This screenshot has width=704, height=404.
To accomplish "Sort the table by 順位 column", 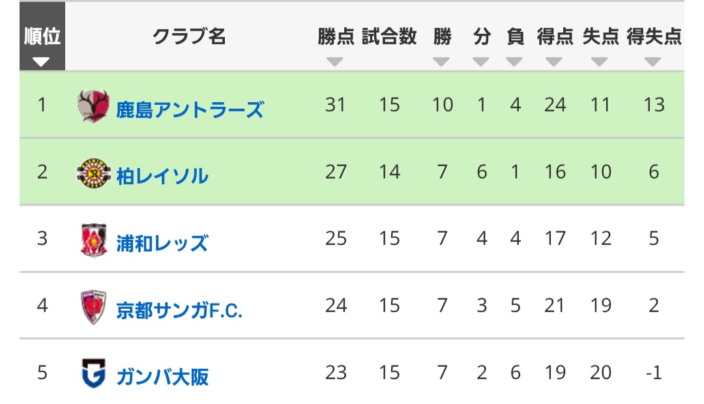I will pyautogui.click(x=42, y=36).
